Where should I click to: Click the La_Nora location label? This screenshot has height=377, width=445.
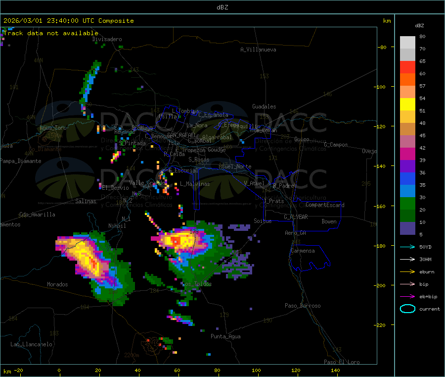pos(197,125)
